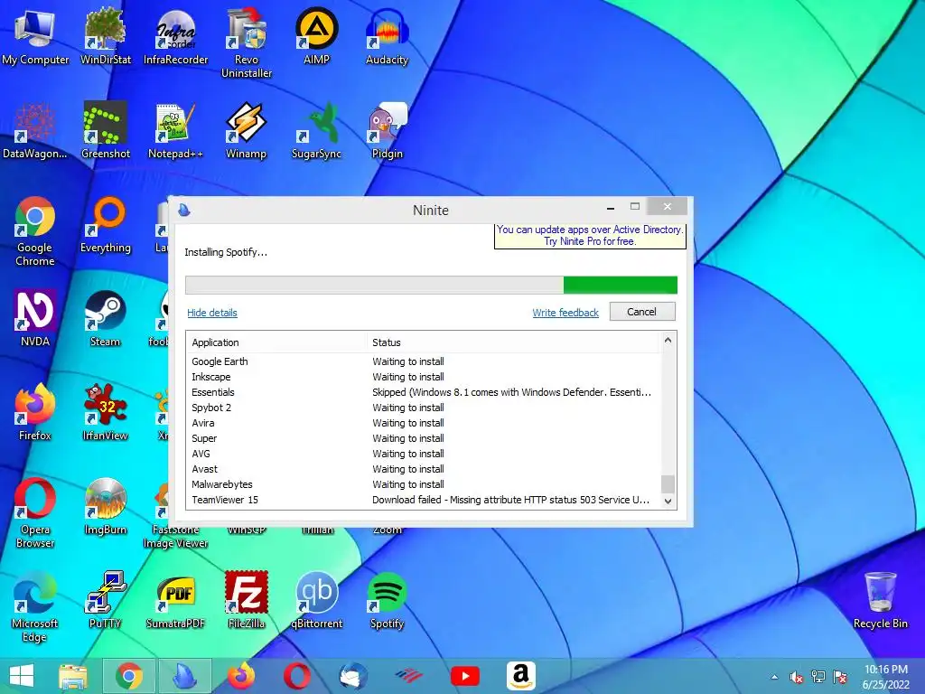This screenshot has width=925, height=694.
Task: Select the AVG row
Action: [x=424, y=454]
